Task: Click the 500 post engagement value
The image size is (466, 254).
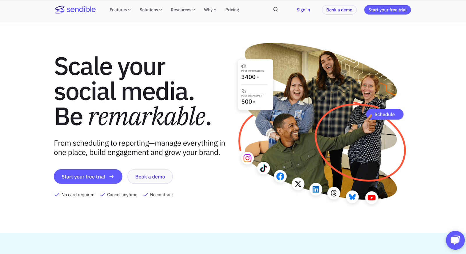Action: [247, 102]
